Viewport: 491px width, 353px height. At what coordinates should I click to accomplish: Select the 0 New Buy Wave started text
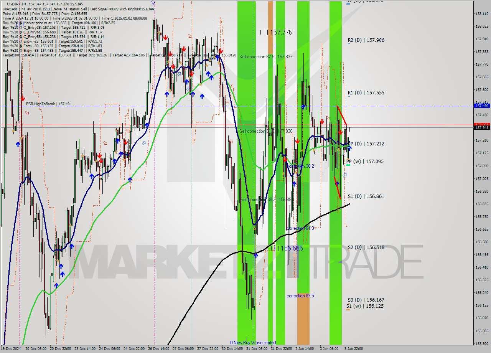253,343
